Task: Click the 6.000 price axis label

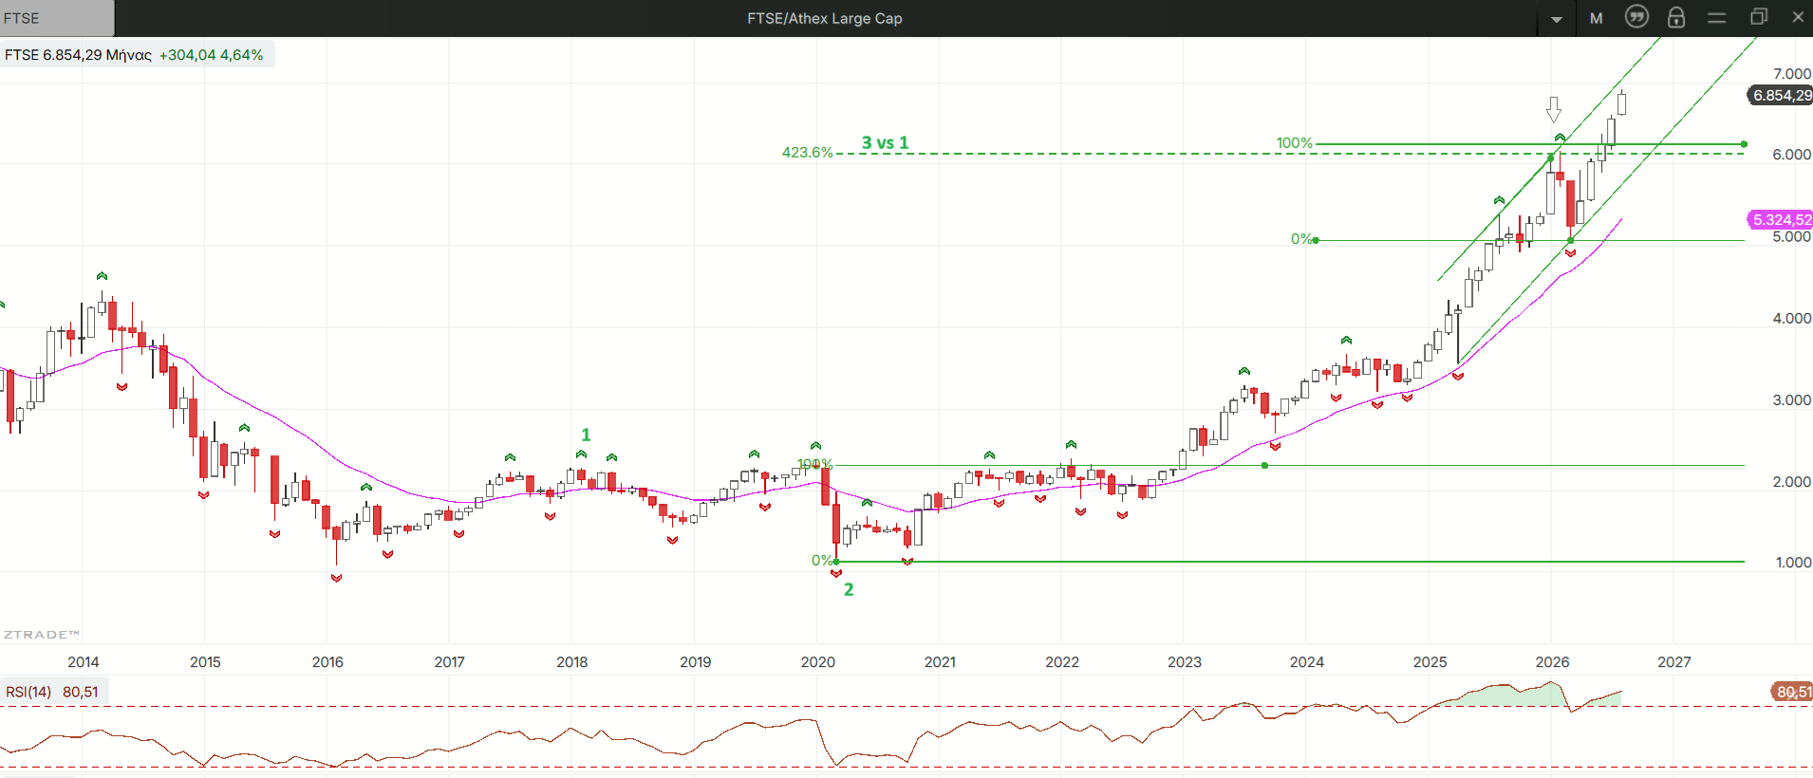Action: coord(1792,155)
